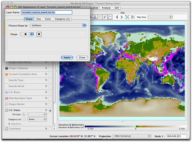The width and height of the screenshot is (192, 142).
Task: Go to the previous map view arrow
Action: [x=117, y=17]
